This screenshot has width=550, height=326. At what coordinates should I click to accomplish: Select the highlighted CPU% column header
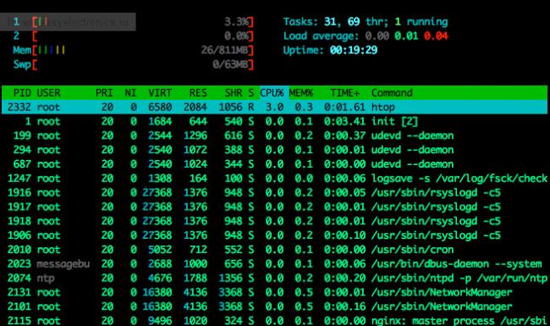coord(272,93)
